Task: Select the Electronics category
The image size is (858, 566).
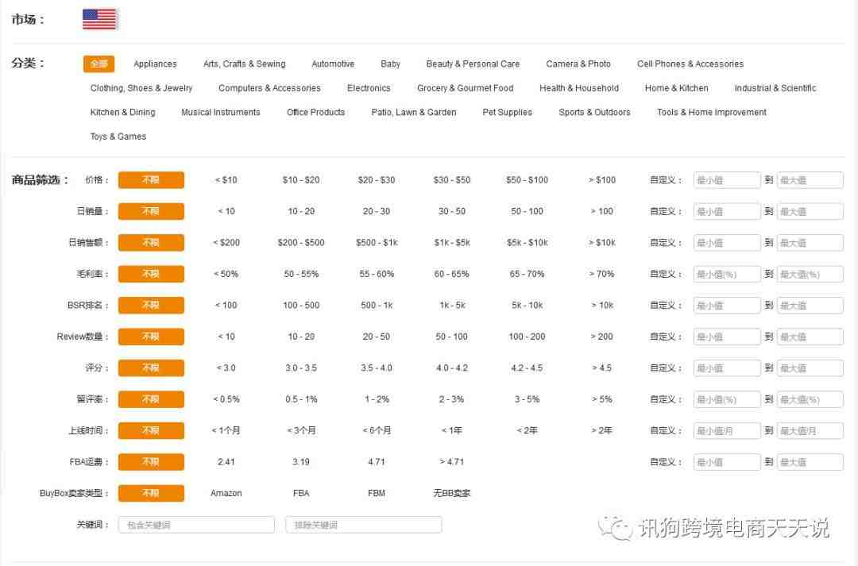Action: coord(369,88)
